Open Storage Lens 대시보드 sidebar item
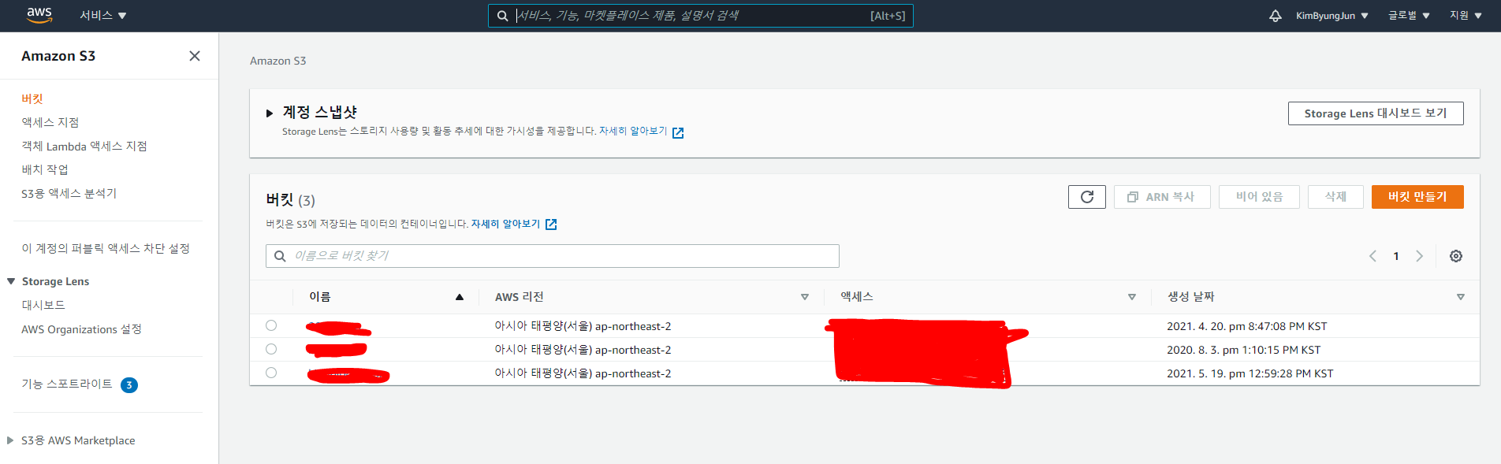 43,305
